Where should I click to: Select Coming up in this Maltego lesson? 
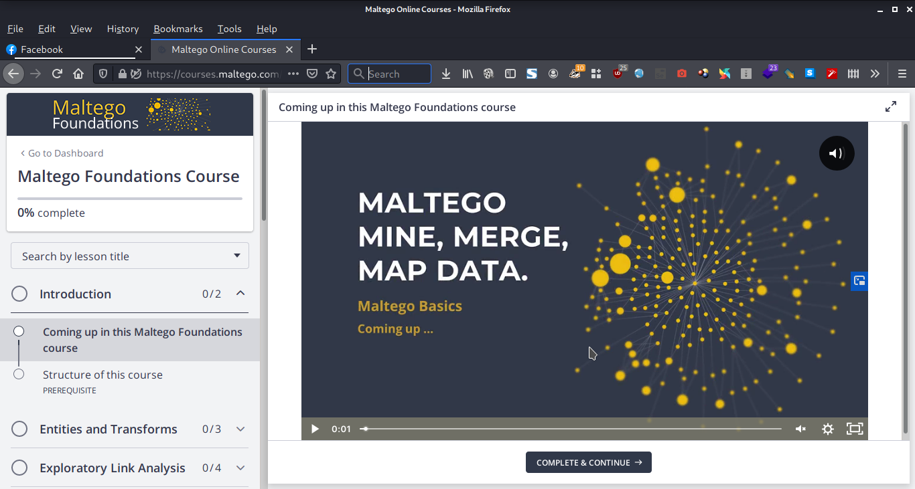pos(130,340)
